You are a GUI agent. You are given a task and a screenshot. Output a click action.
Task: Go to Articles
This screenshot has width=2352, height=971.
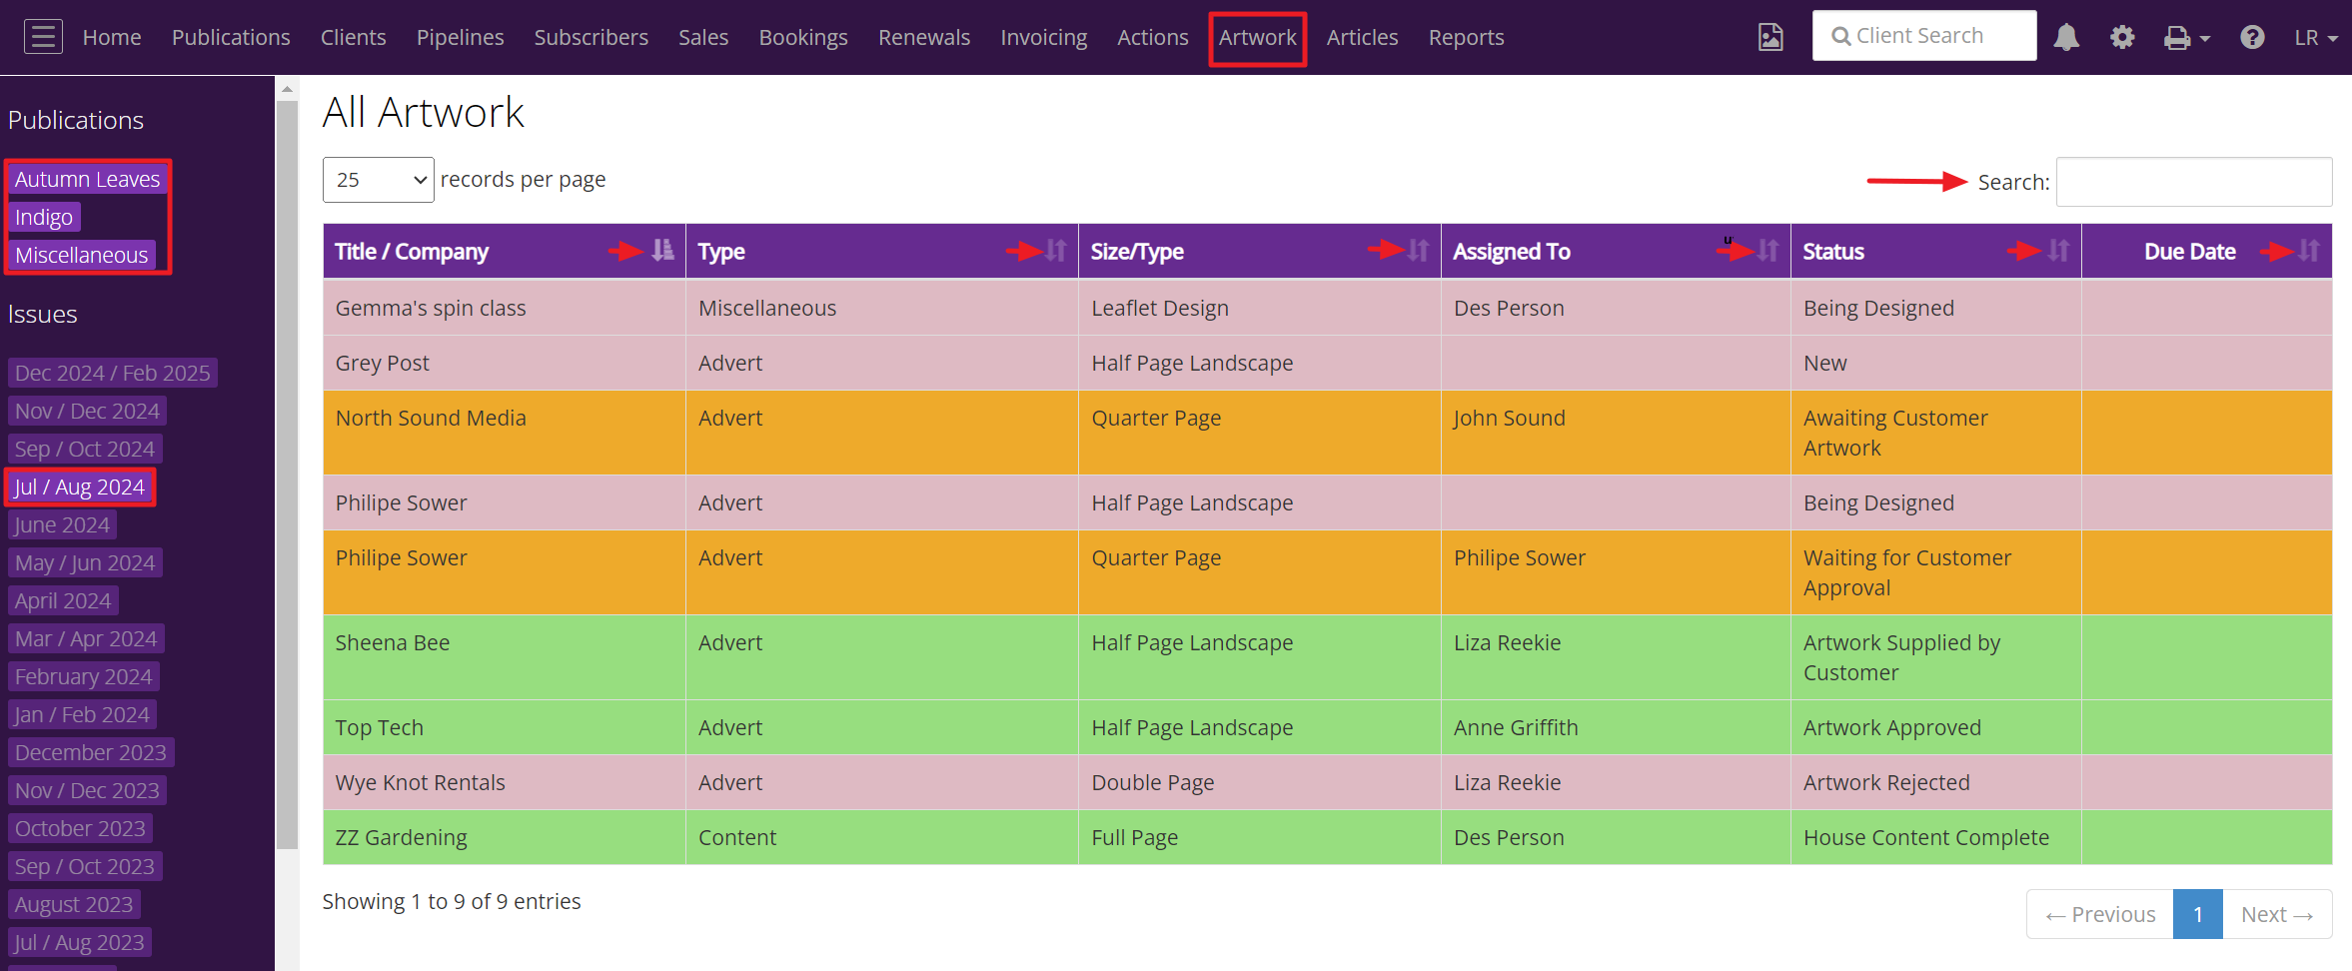click(x=1362, y=37)
